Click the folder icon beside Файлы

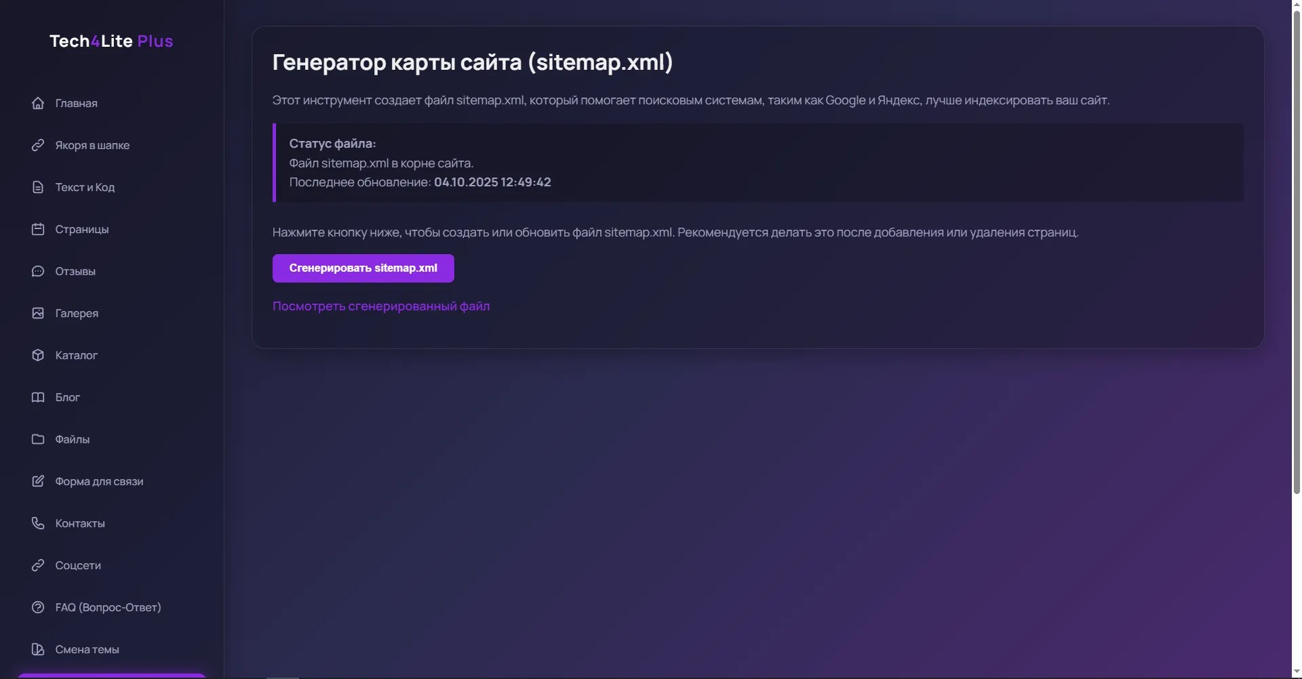38,439
